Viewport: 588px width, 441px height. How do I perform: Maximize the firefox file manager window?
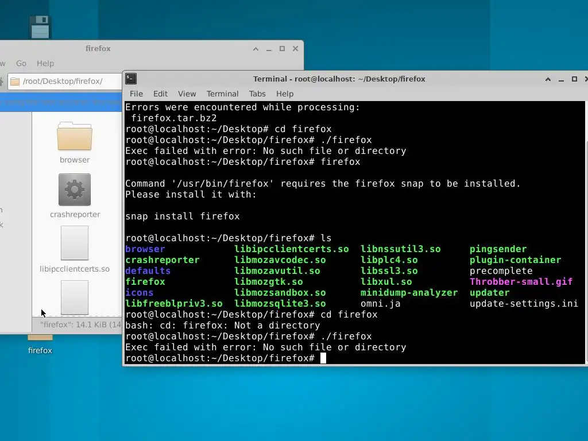[282, 49]
